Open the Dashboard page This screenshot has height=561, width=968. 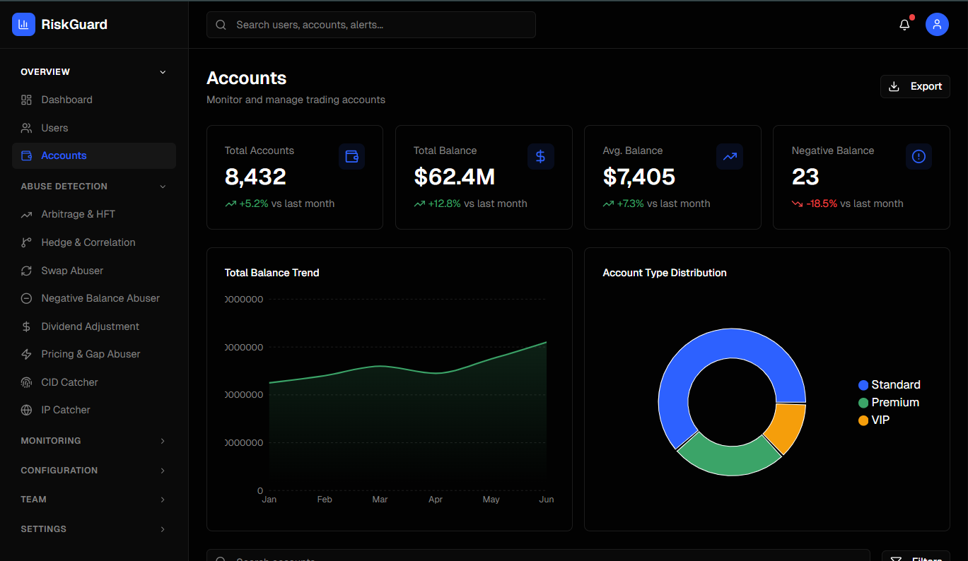tap(94, 100)
